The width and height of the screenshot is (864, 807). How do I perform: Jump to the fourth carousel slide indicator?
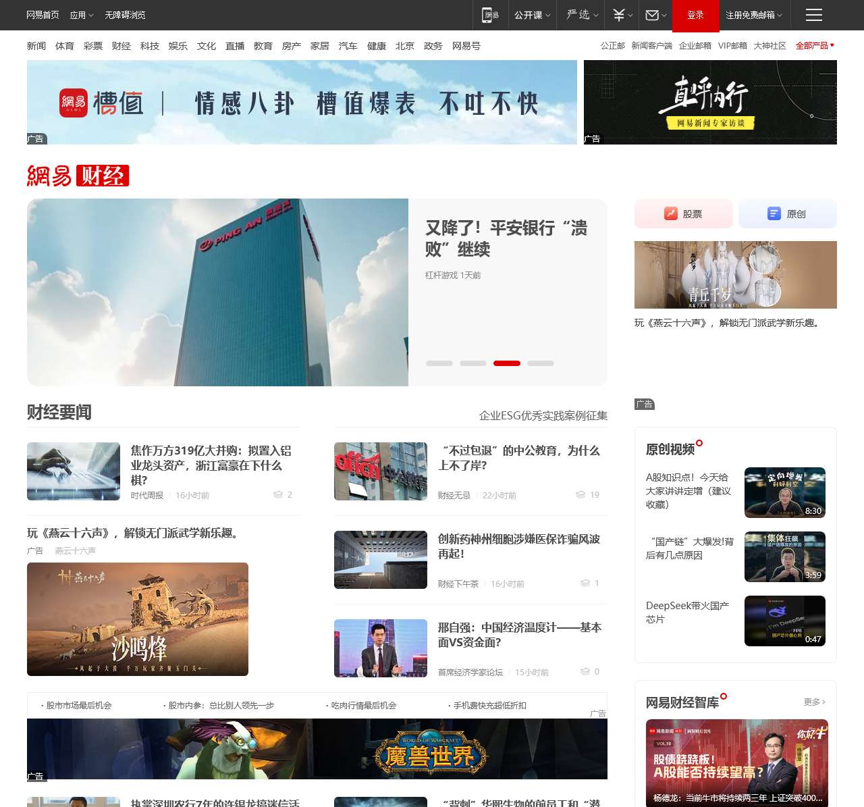click(541, 363)
